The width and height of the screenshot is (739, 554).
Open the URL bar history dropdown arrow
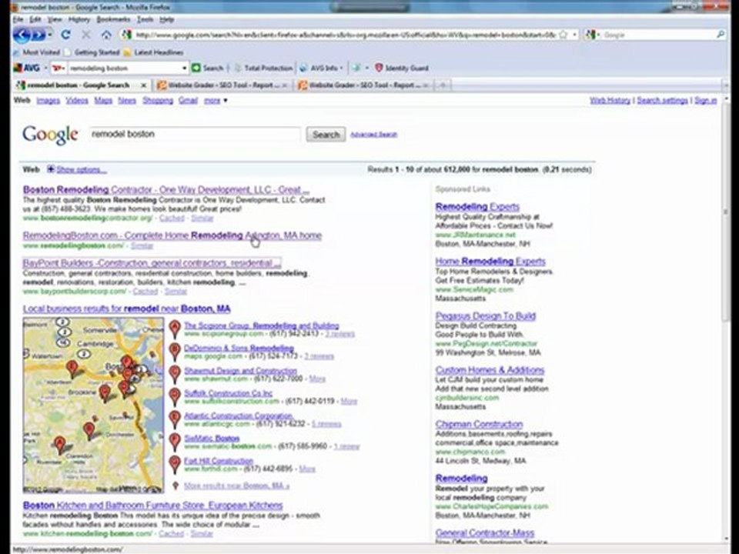(574, 35)
